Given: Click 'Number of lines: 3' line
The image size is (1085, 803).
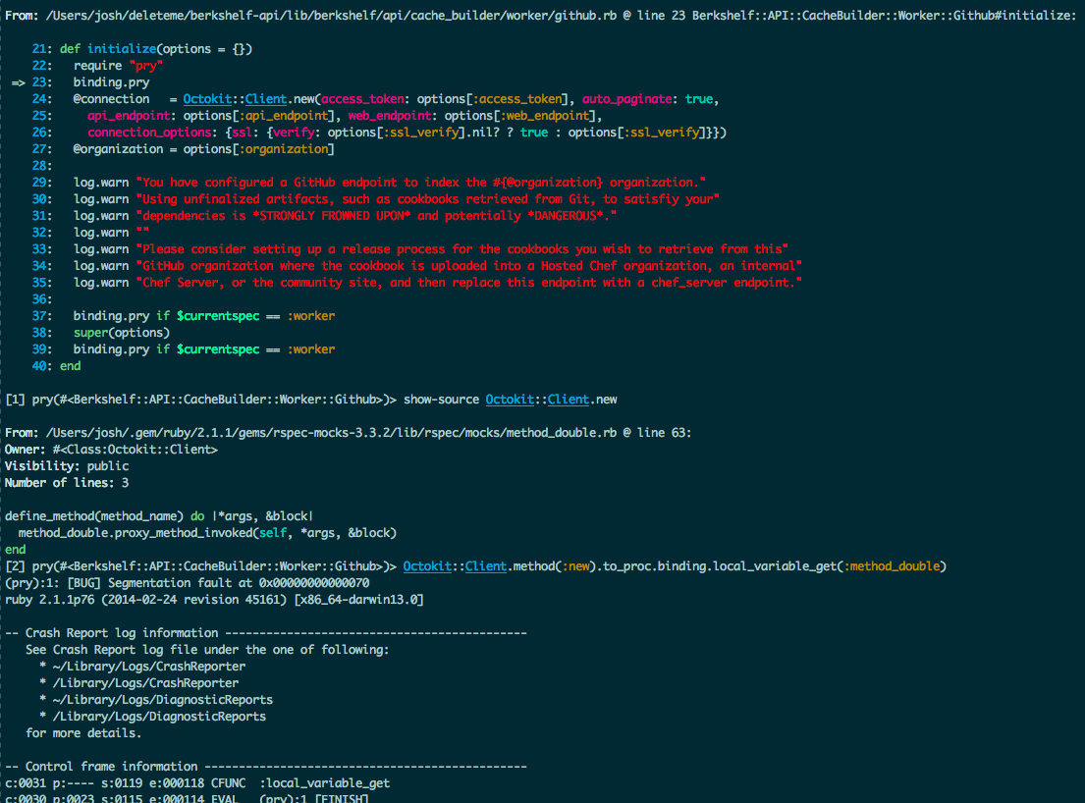Looking at the screenshot, I should (x=67, y=483).
